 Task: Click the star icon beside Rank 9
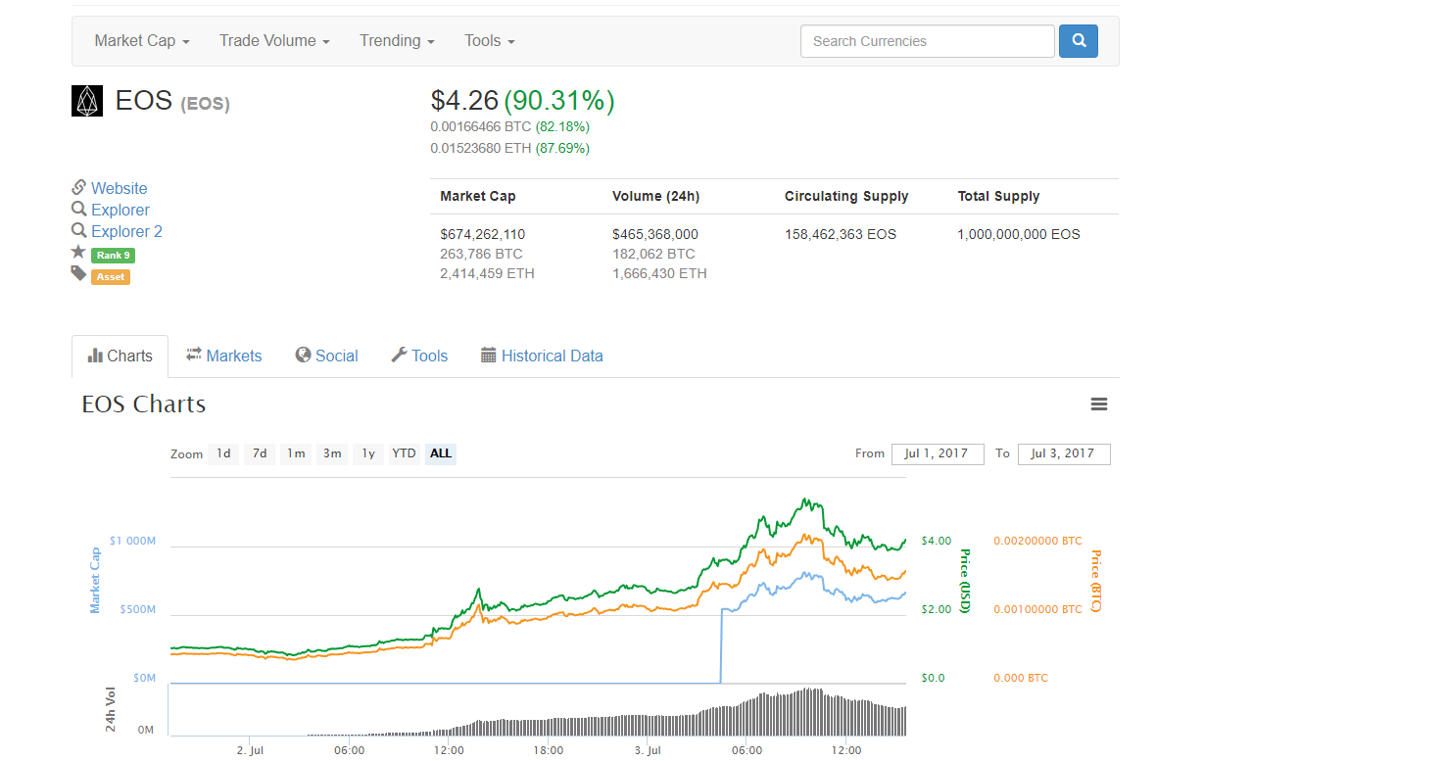(x=79, y=253)
